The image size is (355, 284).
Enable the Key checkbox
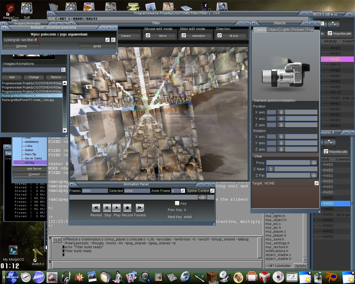point(177,203)
